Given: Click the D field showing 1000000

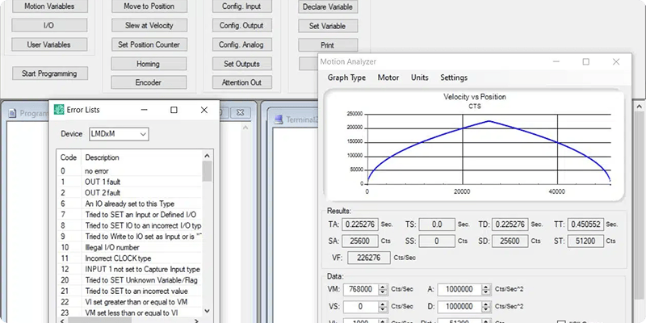Looking at the screenshot, I should [x=459, y=307].
